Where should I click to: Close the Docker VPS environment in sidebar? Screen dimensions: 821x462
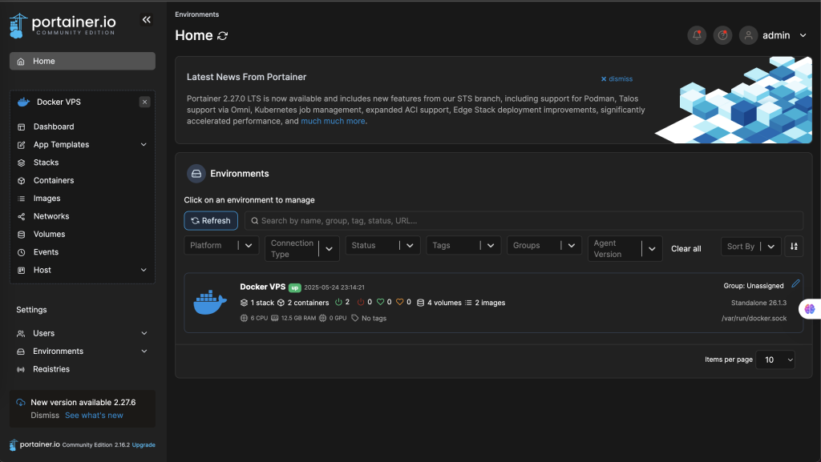tap(145, 102)
